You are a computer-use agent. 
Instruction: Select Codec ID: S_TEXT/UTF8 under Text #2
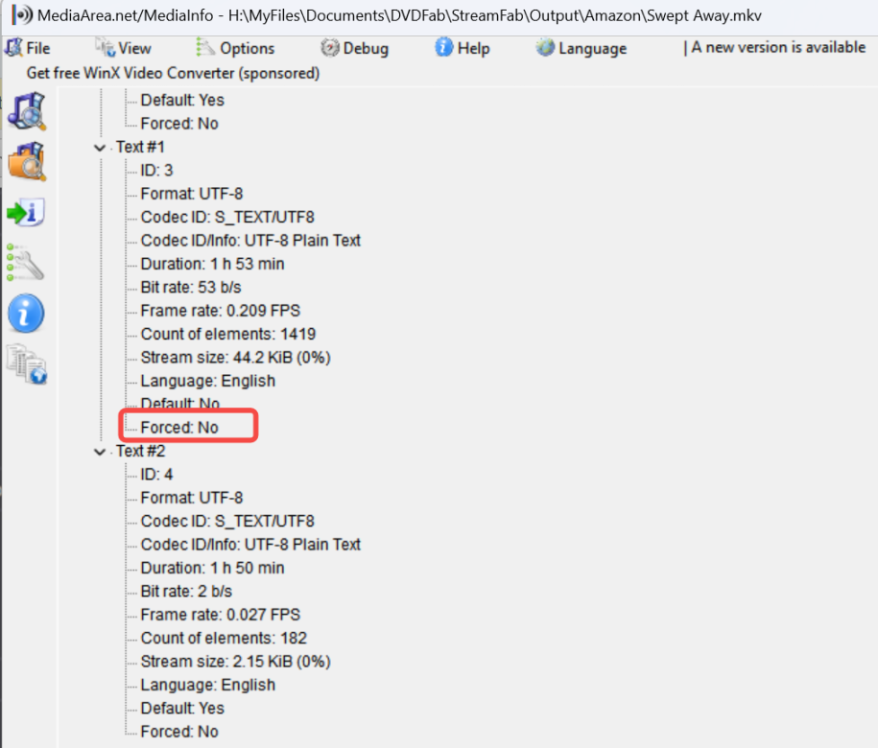(x=227, y=522)
